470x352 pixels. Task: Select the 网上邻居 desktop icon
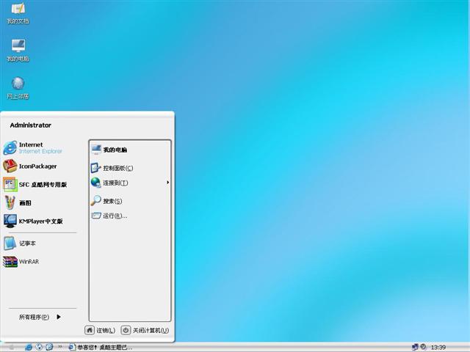18,88
